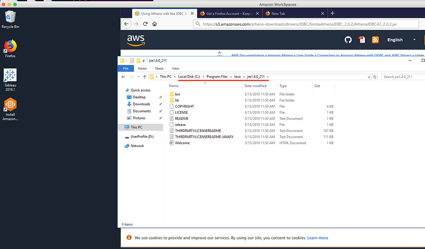The image size is (425, 249).
Task: Select the README text document
Action: (182, 119)
